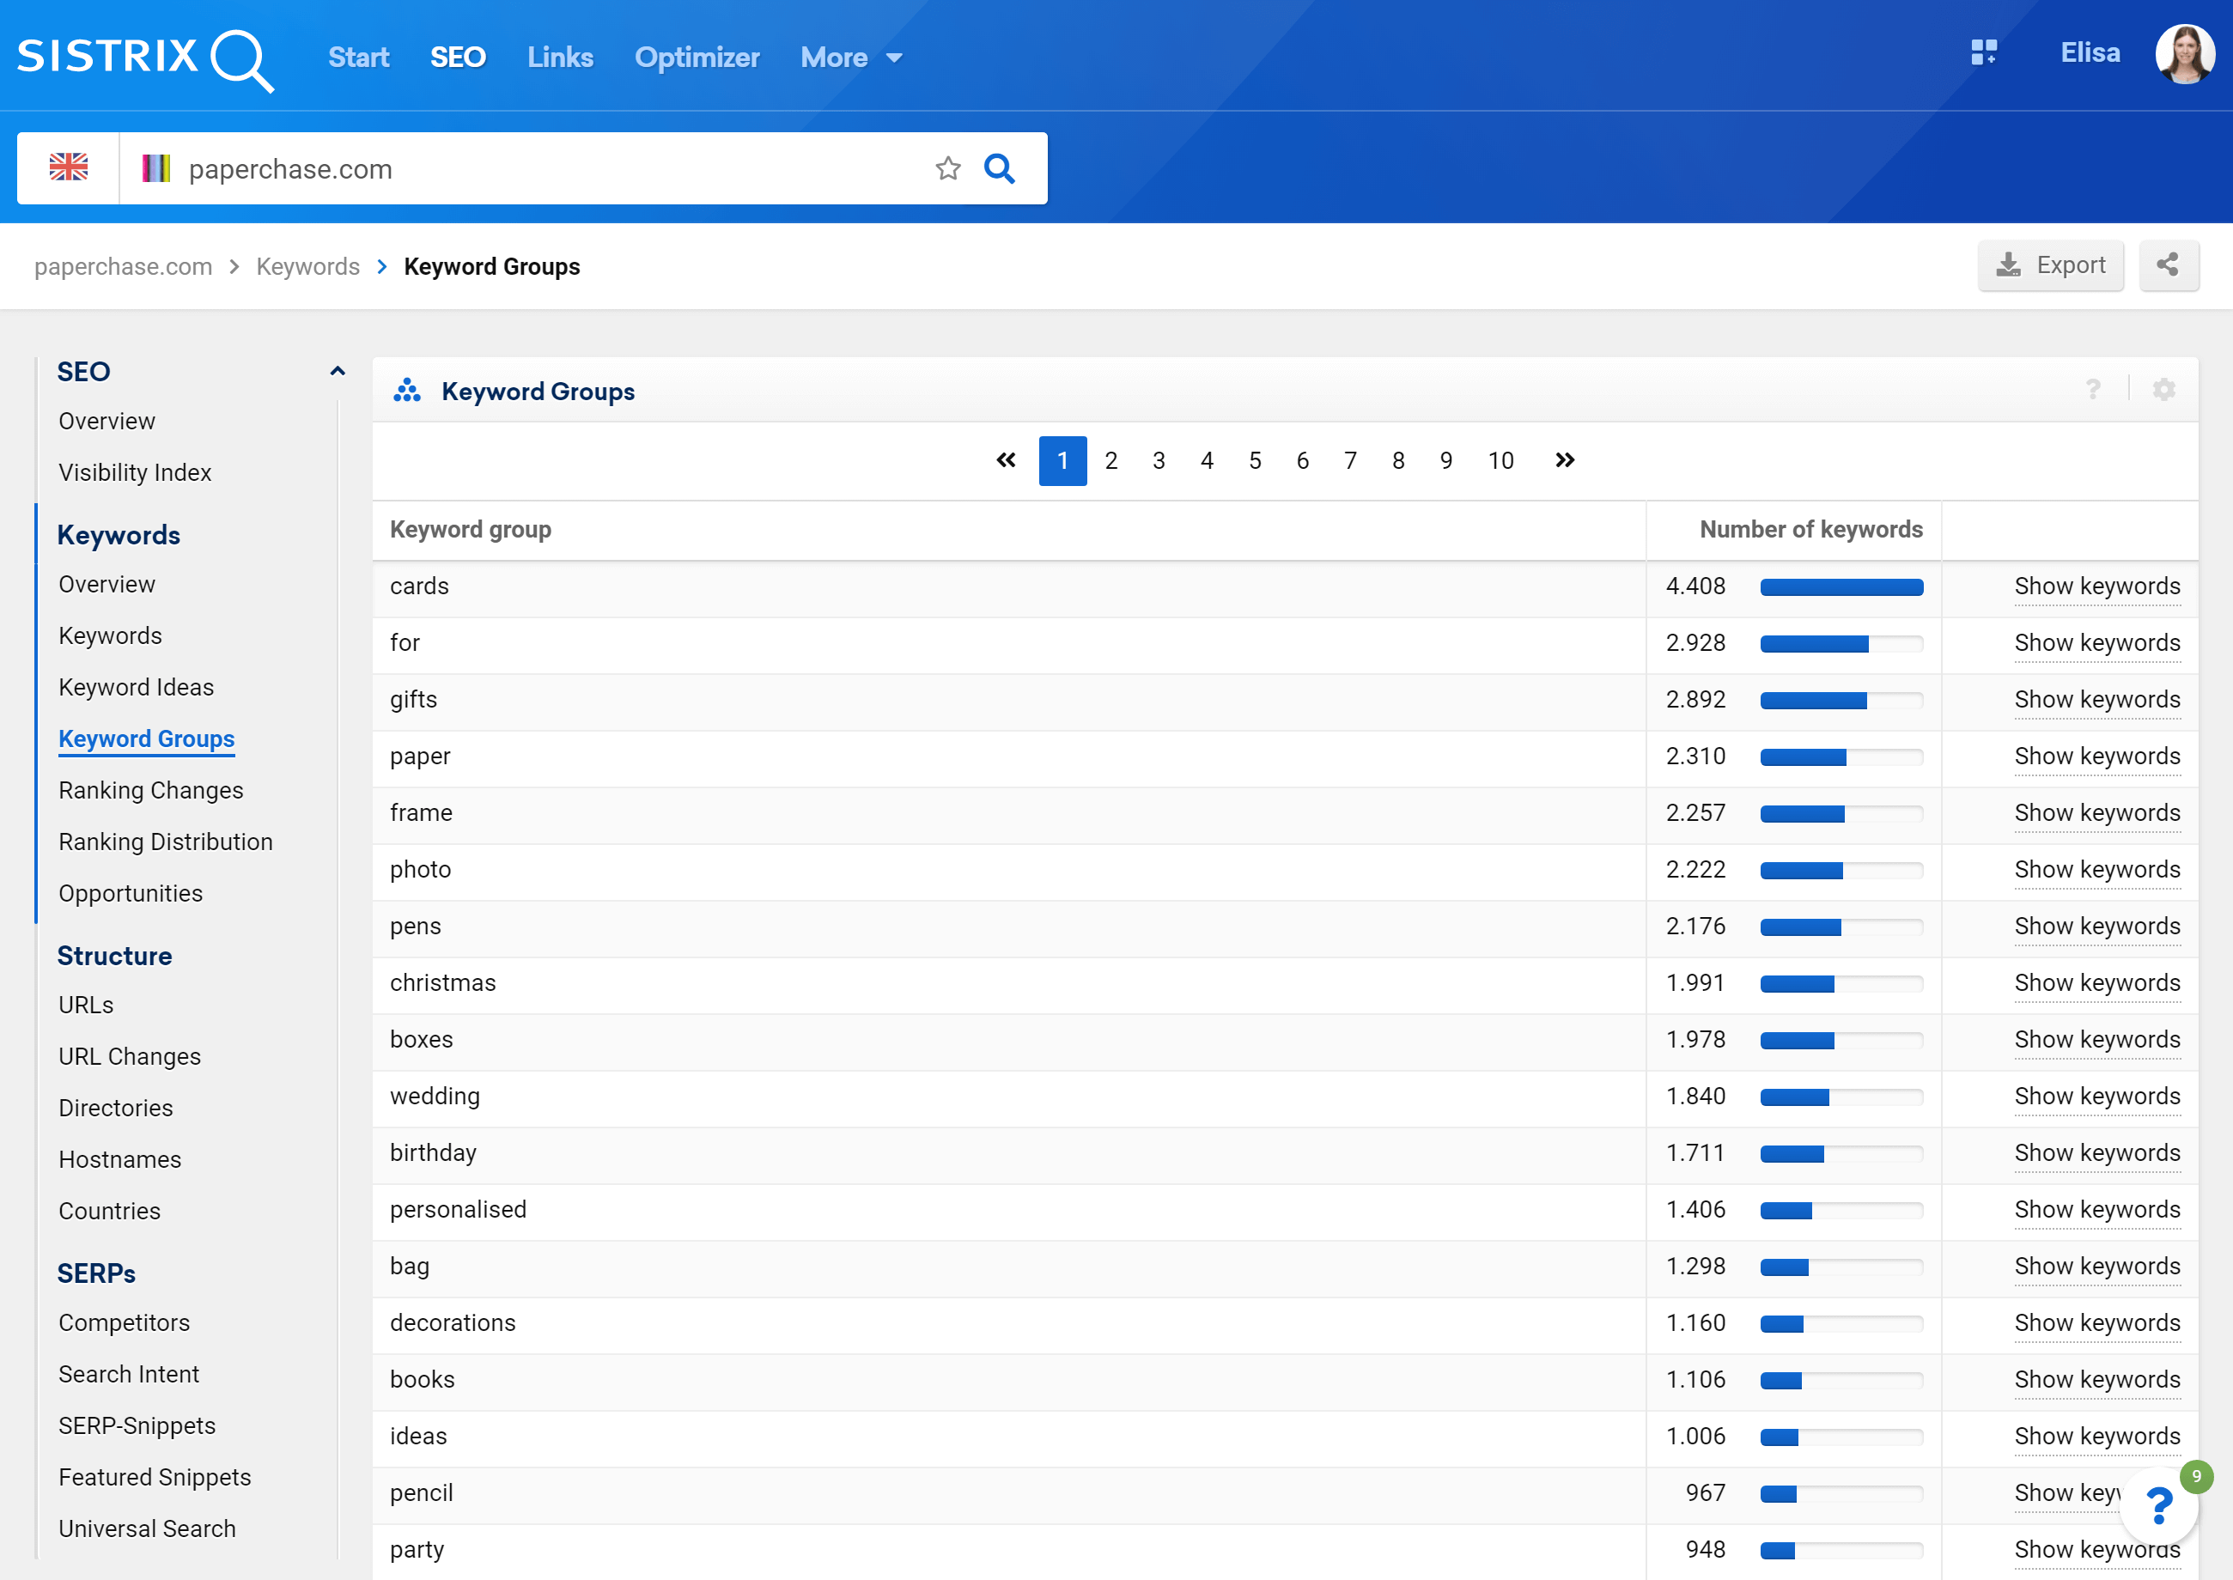The width and height of the screenshot is (2233, 1580).
Task: Open Ranking Changes in sidebar
Action: tap(151, 790)
